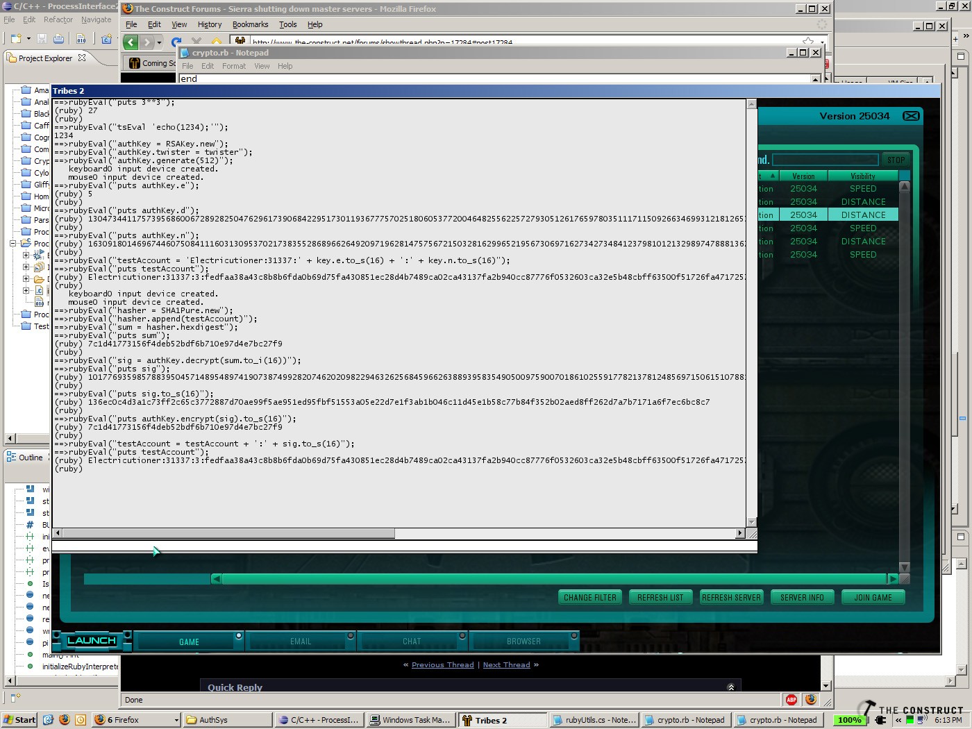Open the Firefox Tools menu

click(x=287, y=24)
